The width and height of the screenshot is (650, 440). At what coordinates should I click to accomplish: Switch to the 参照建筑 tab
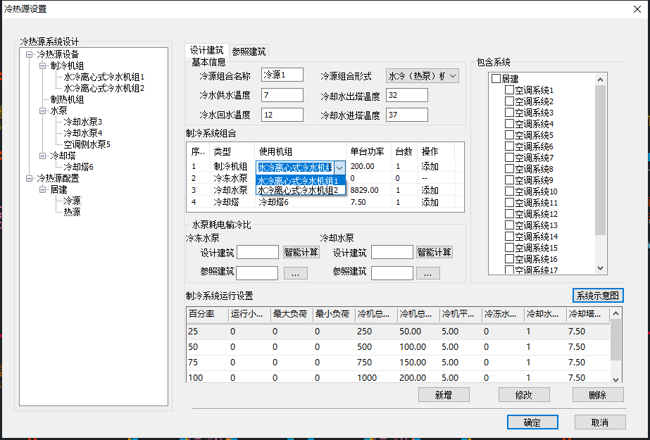pos(249,51)
